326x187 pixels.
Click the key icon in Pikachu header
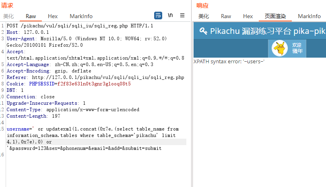tap(203, 31)
